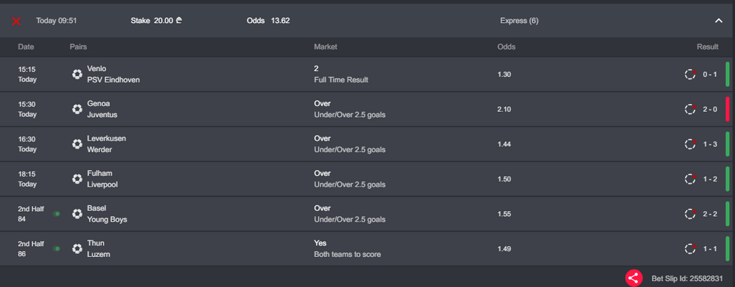
Task: Click red lost status bar for Genoa
Action: (x=727, y=109)
